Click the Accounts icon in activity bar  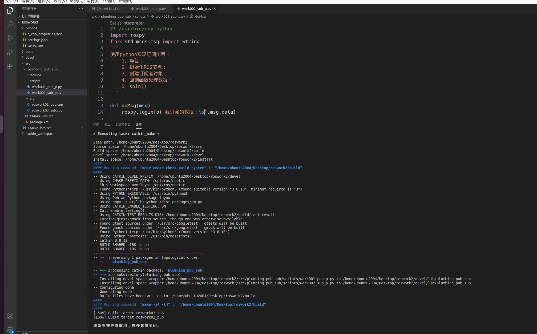click(10, 316)
